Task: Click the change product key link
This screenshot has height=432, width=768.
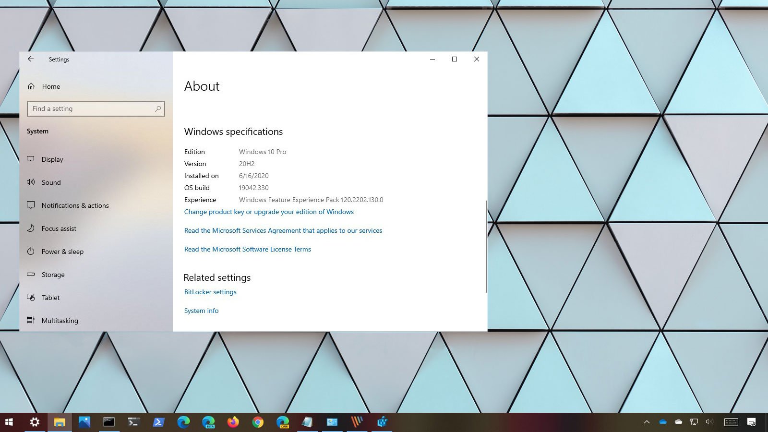Action: tap(269, 212)
